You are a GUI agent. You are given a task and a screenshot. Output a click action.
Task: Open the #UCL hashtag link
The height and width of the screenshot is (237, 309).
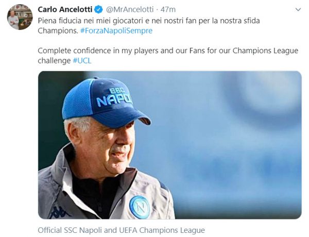tap(82, 60)
